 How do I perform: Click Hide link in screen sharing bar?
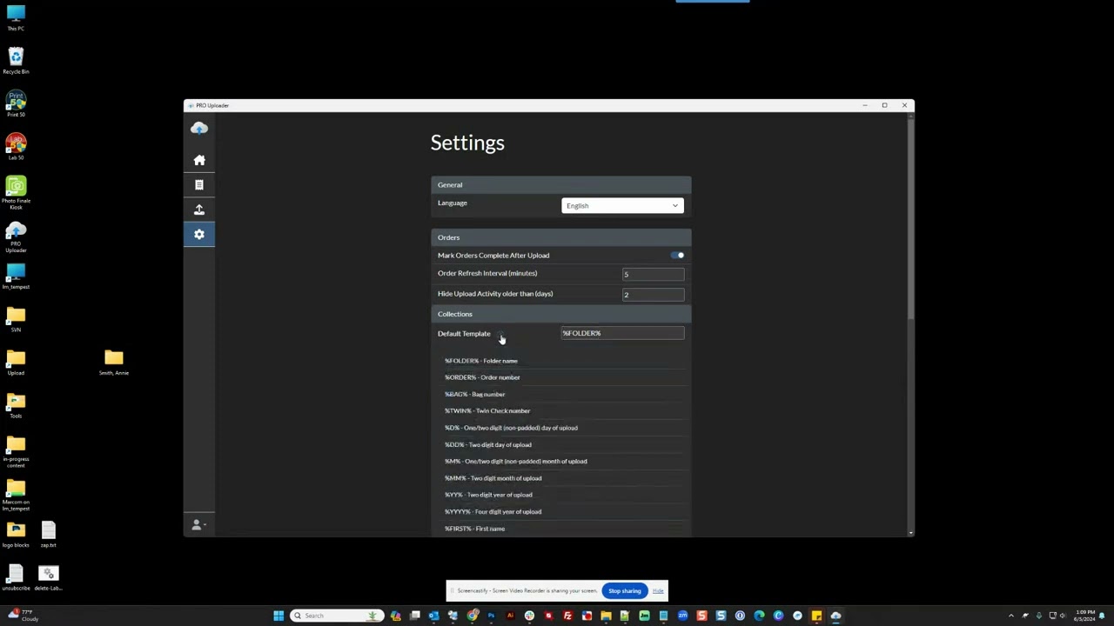click(658, 591)
